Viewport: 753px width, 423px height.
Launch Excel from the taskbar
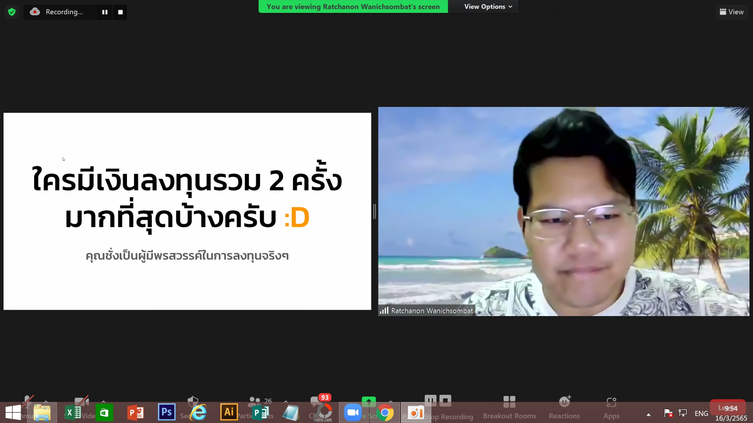73,413
